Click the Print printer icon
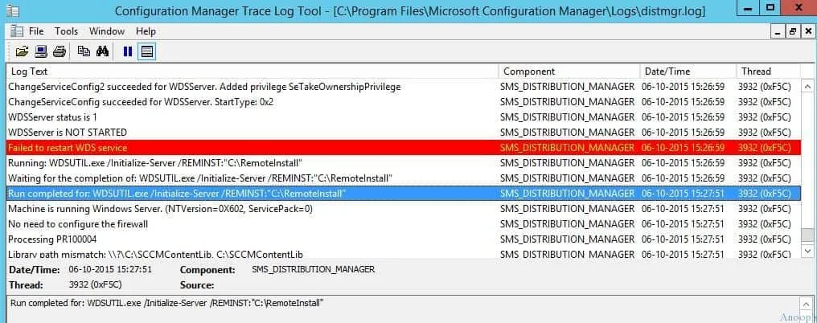817x323 pixels. (59, 52)
